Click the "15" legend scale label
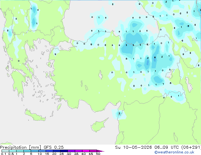This screenshot has height=155, width=201. (x=47, y=154)
